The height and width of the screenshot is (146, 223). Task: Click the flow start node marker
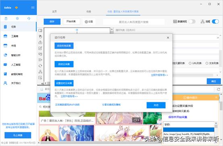pyautogui.click(x=77, y=30)
